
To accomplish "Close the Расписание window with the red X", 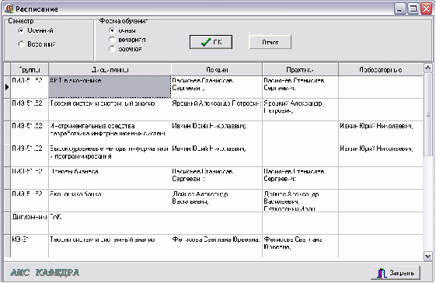I will coord(426,9).
